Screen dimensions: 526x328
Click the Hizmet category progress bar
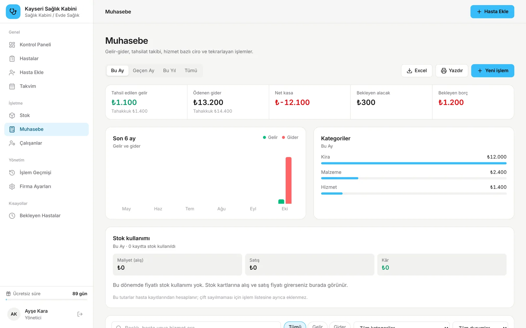[x=414, y=194]
